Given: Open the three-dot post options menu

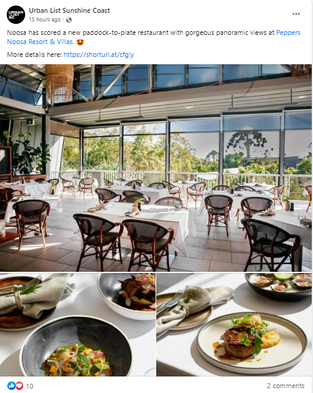Looking at the screenshot, I should pyautogui.click(x=296, y=14).
